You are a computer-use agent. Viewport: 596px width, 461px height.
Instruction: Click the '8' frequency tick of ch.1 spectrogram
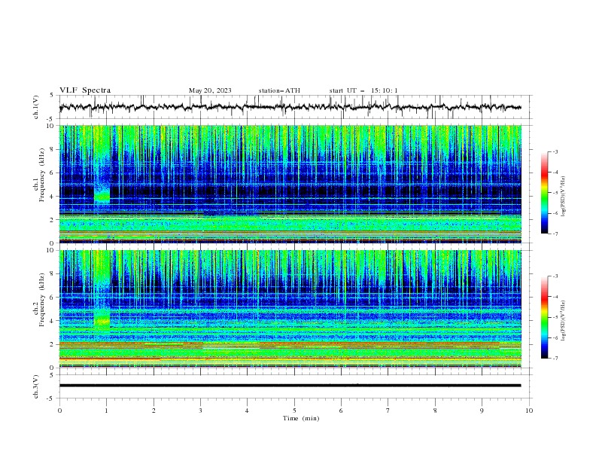(x=53, y=149)
